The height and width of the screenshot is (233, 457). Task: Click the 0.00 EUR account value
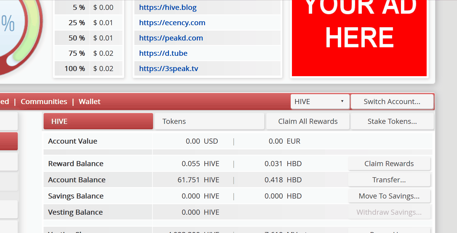coord(284,141)
